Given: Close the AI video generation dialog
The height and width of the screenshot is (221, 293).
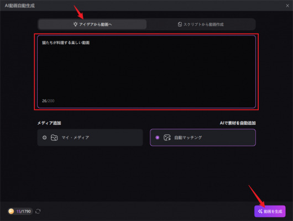Looking at the screenshot, I should pos(287,6).
